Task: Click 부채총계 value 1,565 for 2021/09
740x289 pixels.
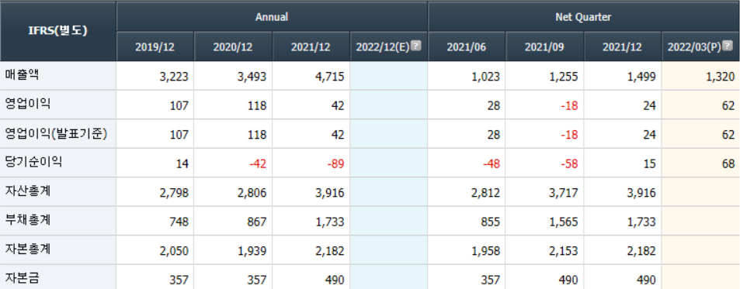Action: 564,222
